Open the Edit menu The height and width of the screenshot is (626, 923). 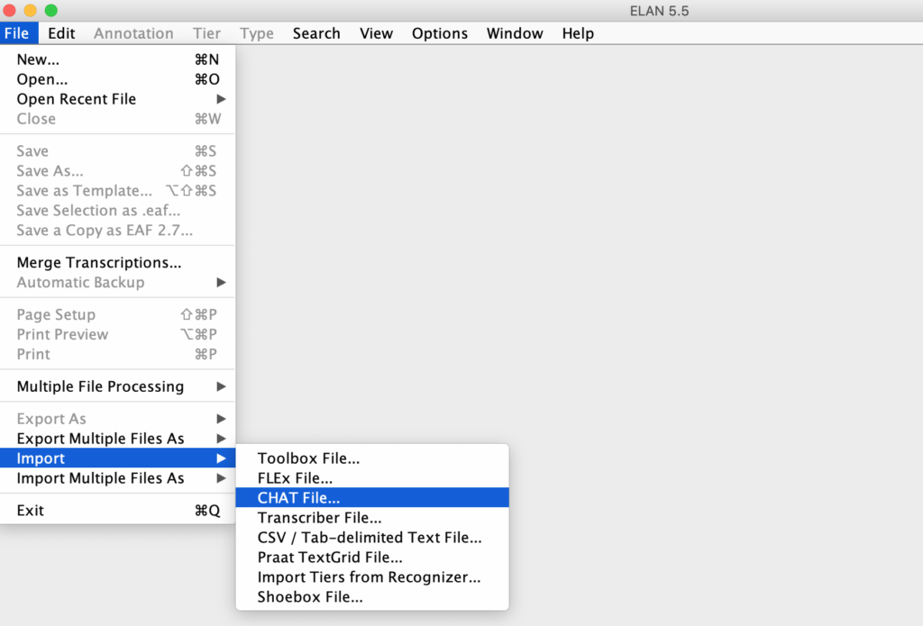(x=61, y=33)
